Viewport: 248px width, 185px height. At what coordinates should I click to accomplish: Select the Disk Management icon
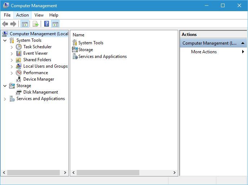(x=19, y=92)
